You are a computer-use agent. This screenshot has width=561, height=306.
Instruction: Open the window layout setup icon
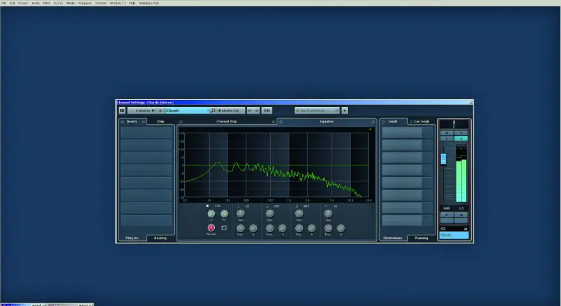pyautogui.click(x=122, y=110)
